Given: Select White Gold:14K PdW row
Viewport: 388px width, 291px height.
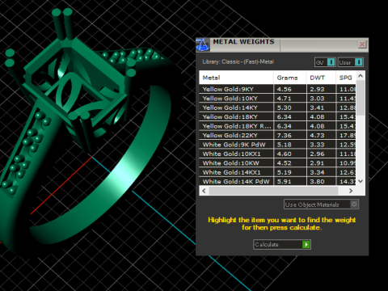Looking at the screenshot, I should (x=277, y=181).
